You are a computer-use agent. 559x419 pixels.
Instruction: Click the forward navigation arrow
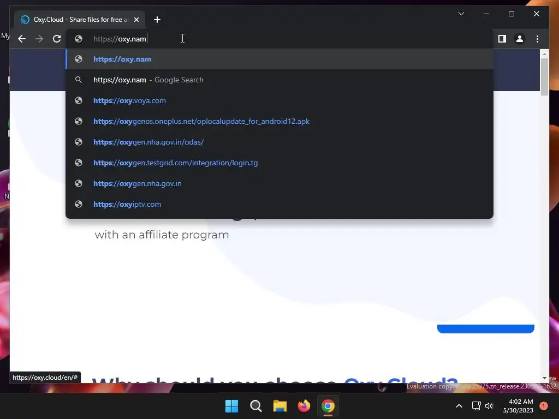tap(39, 39)
